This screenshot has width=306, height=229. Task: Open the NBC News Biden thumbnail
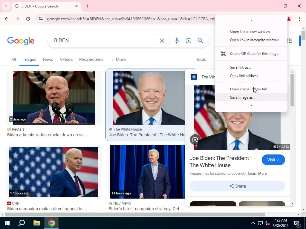[x=147, y=172]
